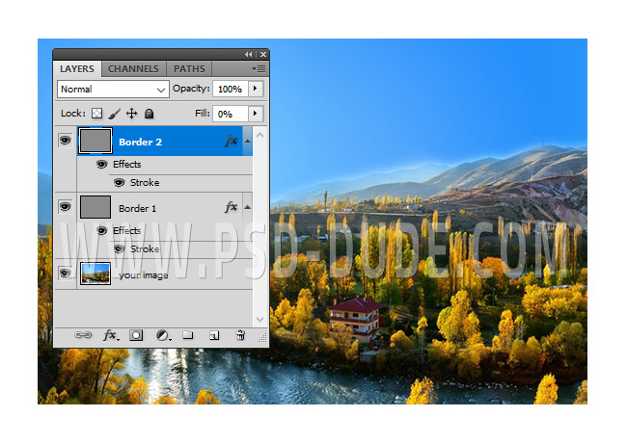Click the fx icon on Border 1
This screenshot has height=443, width=627.
tap(232, 207)
